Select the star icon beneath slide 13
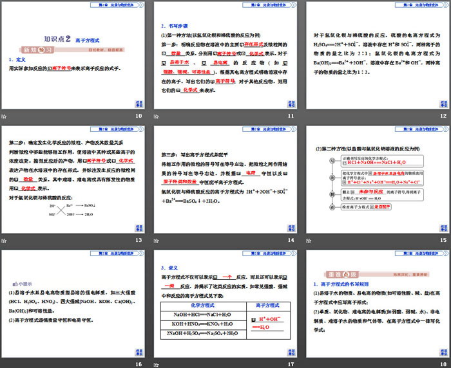The image size is (451, 368). click(5, 240)
